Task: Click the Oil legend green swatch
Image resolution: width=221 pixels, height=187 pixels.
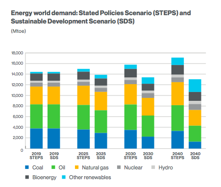Action: pyautogui.click(x=53, y=167)
